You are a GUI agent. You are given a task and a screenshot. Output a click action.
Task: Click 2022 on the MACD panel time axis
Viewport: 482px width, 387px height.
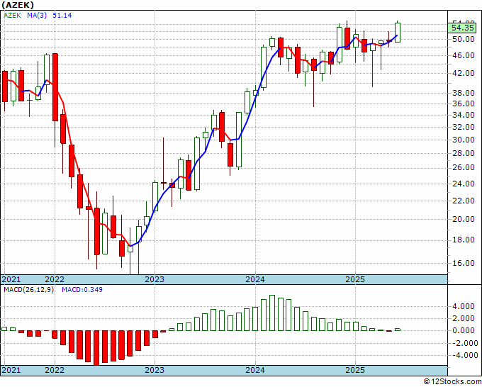[55, 370]
